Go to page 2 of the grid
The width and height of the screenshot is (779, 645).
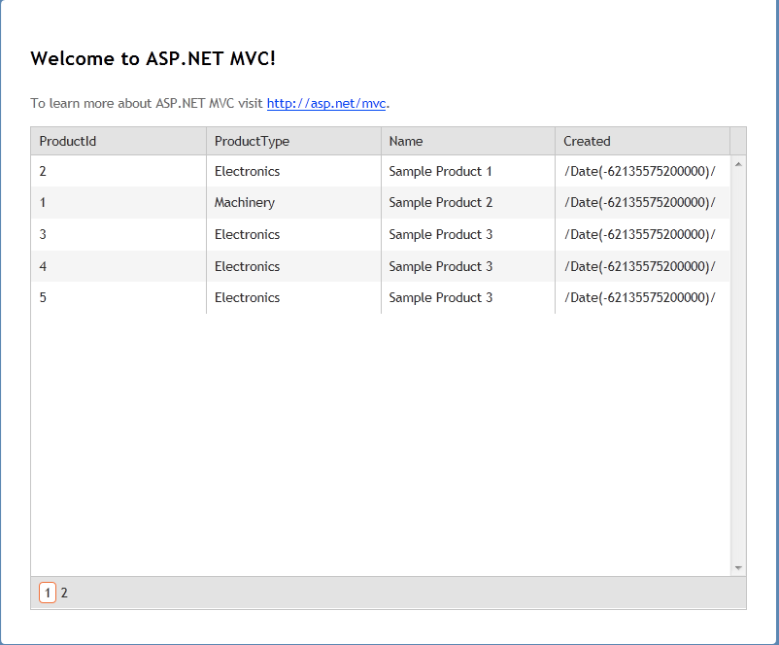point(64,593)
